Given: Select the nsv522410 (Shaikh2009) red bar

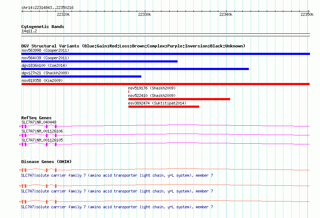Looking at the screenshot, I should point(179,99).
